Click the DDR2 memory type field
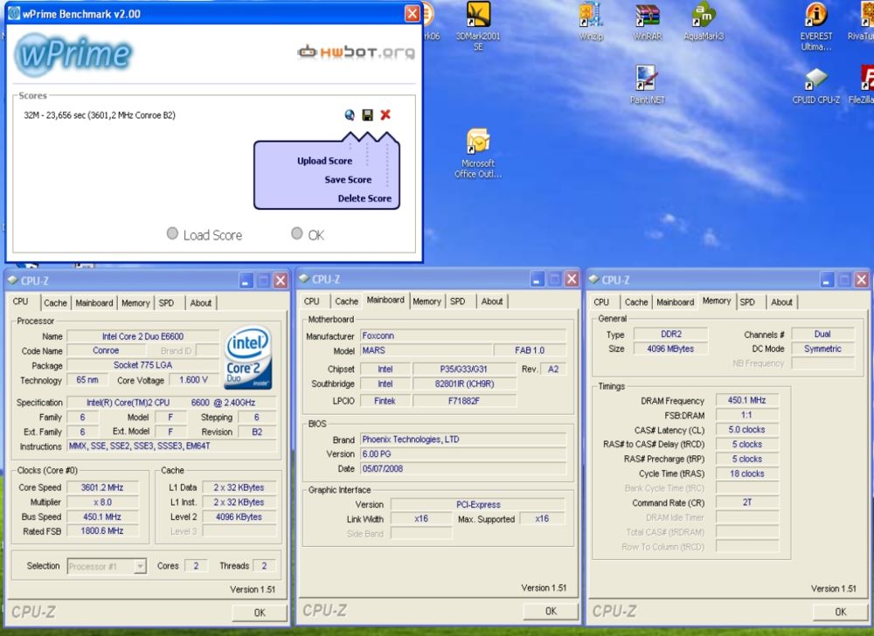This screenshot has width=874, height=636. pyautogui.click(x=670, y=334)
